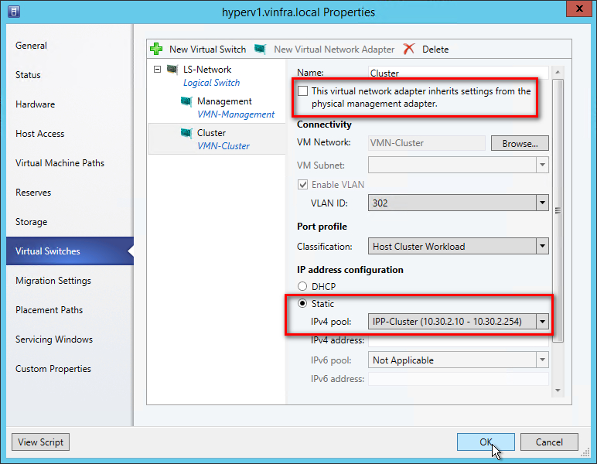597x464 pixels.
Task: Click the Management network adapter icon
Action: [186, 101]
